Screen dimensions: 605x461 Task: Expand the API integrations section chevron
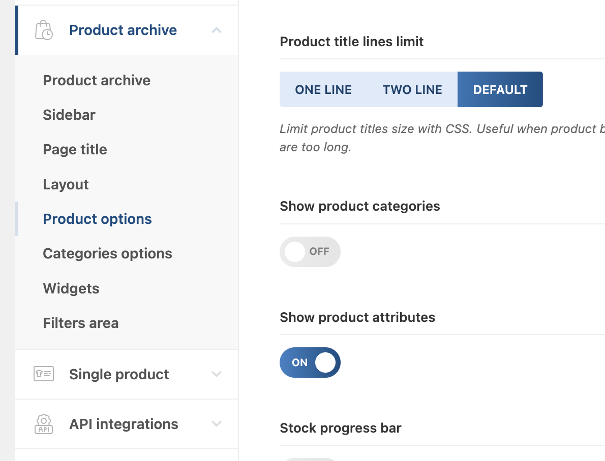tap(217, 424)
